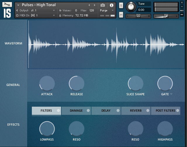Close the instrument with the X button
The width and height of the screenshot is (187, 147).
coord(182,3)
